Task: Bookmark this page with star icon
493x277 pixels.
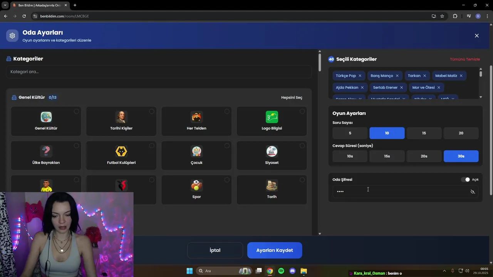Action: 442,16
